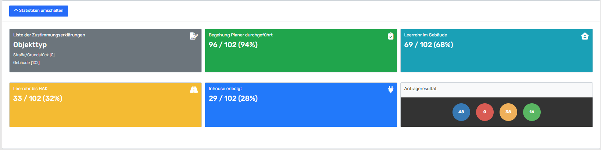The height and width of the screenshot is (150, 601).
Task: Click the plug icon on Inhouse erledigt card
Action: tap(390, 90)
